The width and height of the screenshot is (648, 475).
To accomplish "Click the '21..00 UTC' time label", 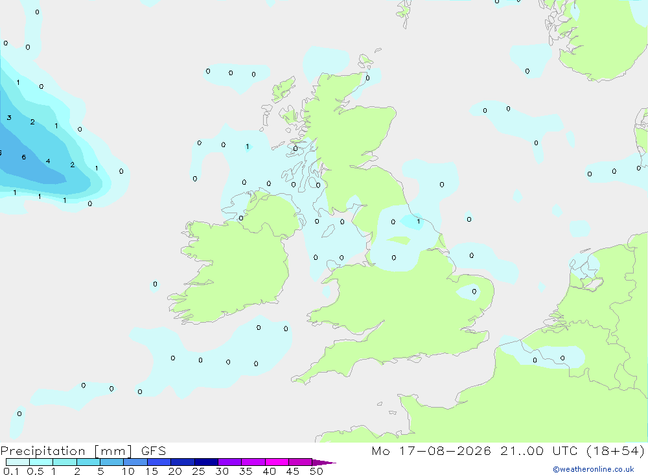I will 538,450.
